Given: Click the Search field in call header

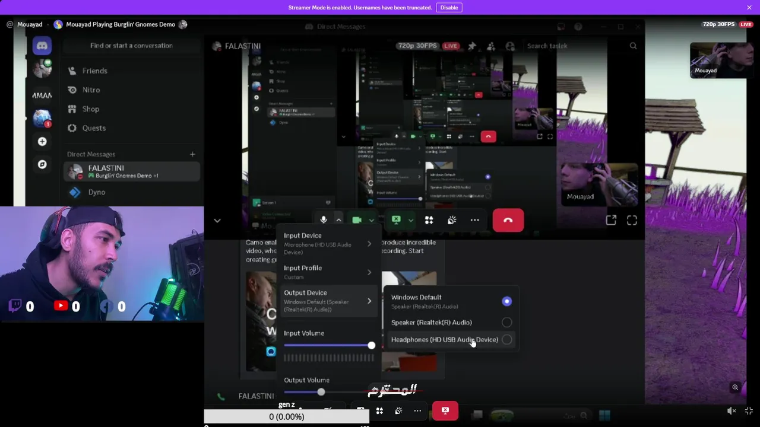Looking at the screenshot, I should click(582, 46).
